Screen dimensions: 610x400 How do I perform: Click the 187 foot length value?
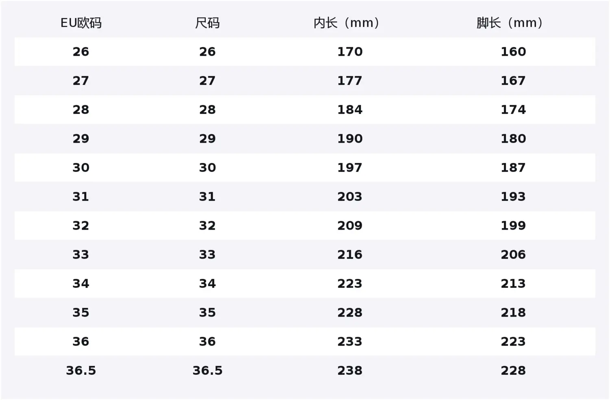point(513,167)
